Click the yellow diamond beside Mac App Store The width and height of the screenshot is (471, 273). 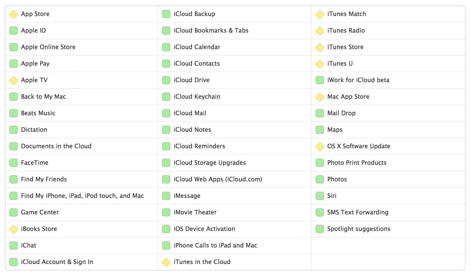tap(320, 97)
